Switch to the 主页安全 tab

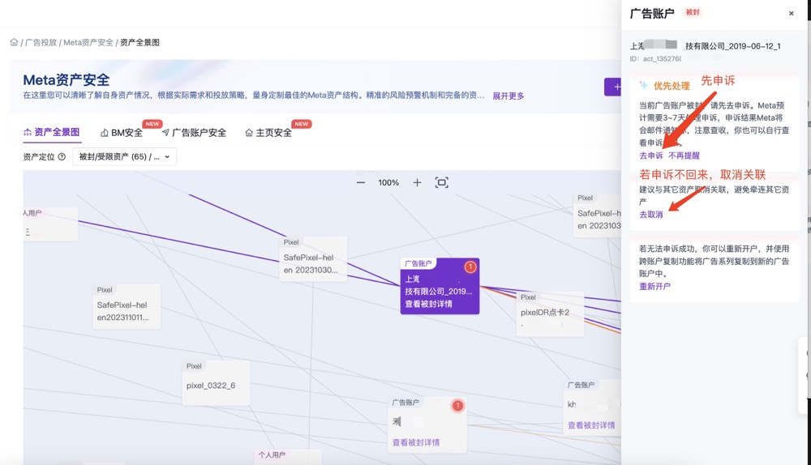(x=268, y=133)
